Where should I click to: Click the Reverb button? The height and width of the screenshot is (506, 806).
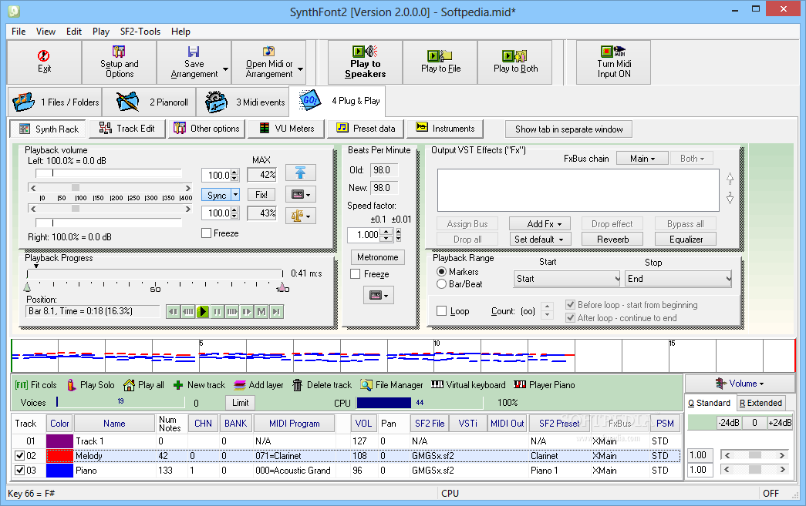[613, 240]
